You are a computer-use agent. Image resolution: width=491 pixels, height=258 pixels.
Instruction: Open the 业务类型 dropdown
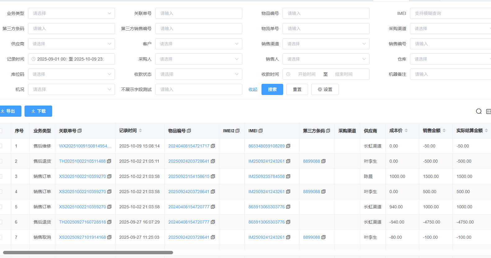coord(71,13)
